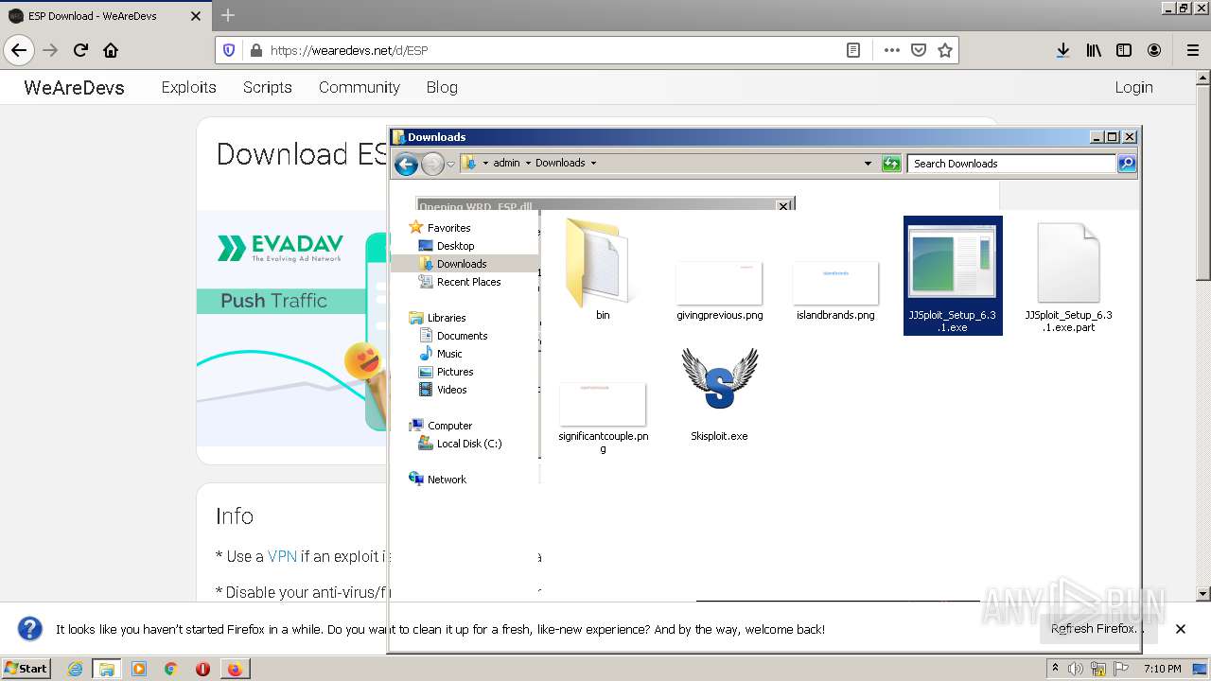Click the Explorer search magnifier button
The height and width of the screenshot is (681, 1211).
click(x=1126, y=164)
